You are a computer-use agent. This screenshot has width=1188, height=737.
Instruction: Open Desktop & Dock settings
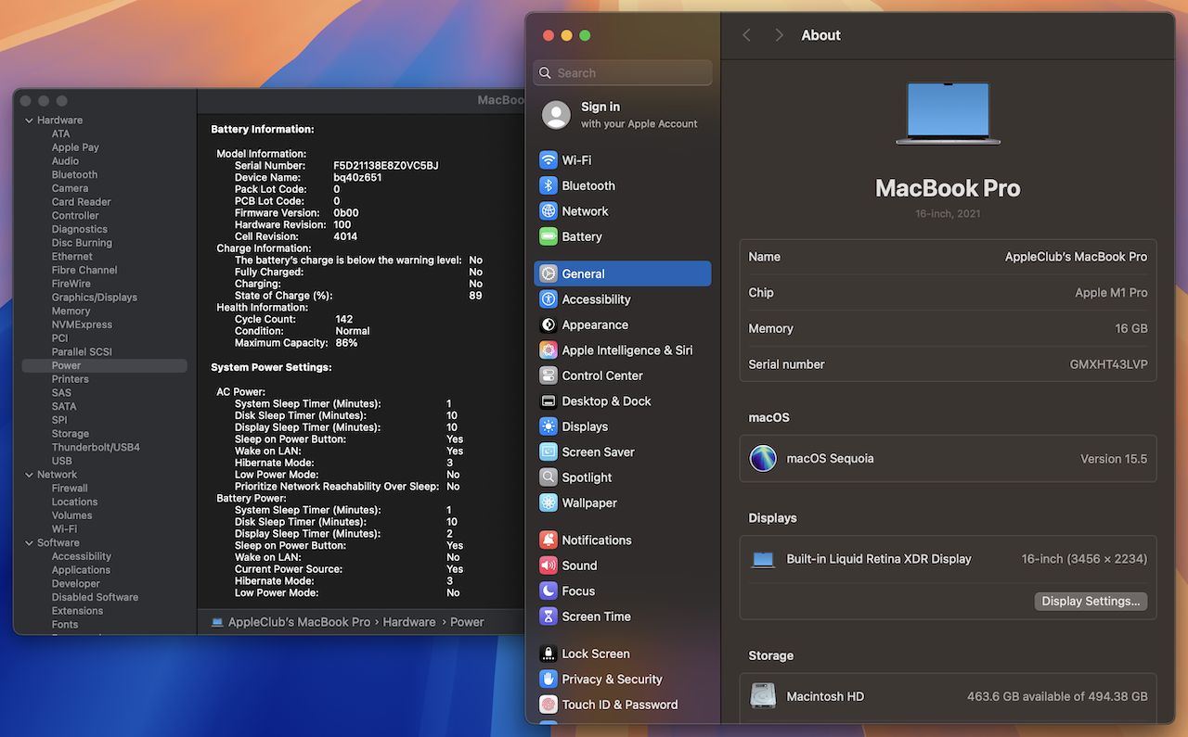[623, 401]
